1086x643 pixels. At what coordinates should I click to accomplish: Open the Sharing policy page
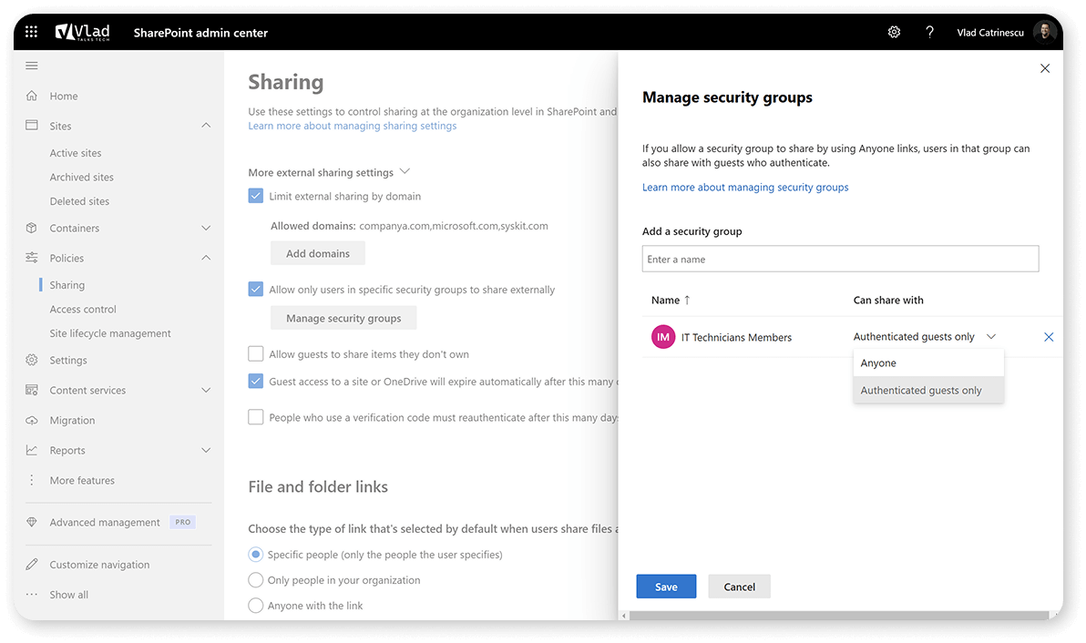[67, 285]
